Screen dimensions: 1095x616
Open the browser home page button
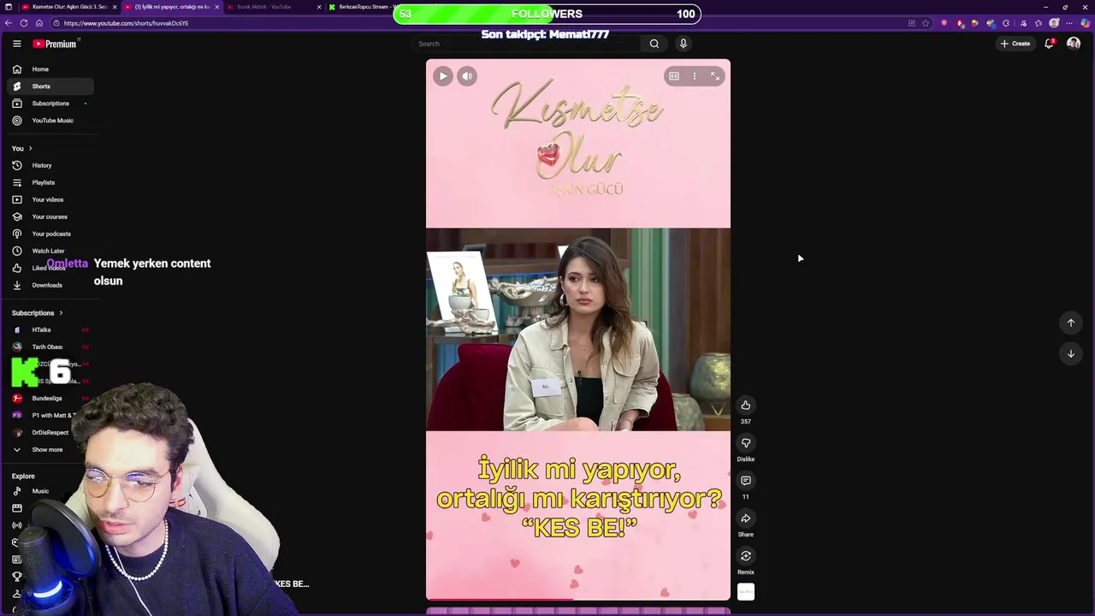(39, 23)
